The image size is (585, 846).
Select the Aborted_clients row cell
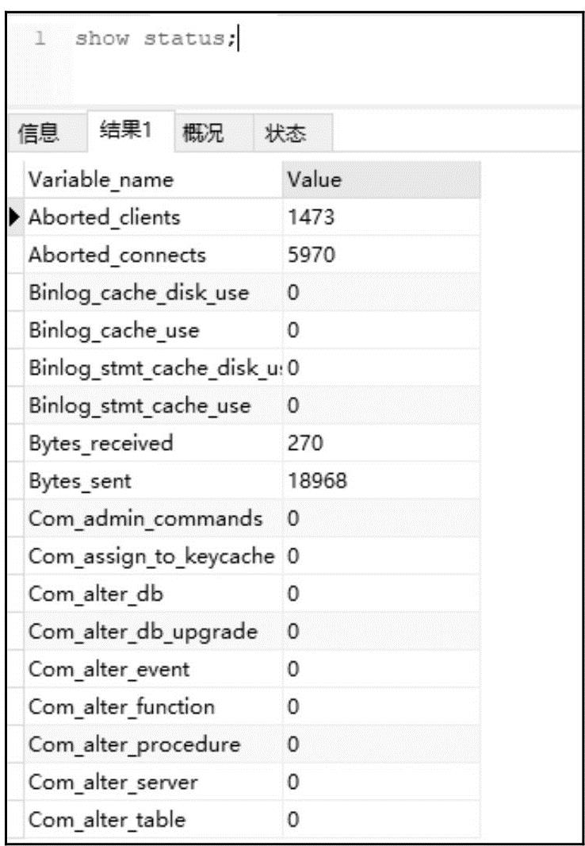[105, 217]
